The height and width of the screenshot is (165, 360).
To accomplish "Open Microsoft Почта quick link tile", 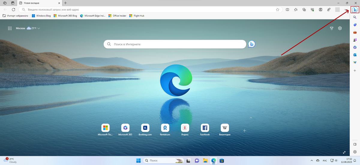I will pos(105,130).
